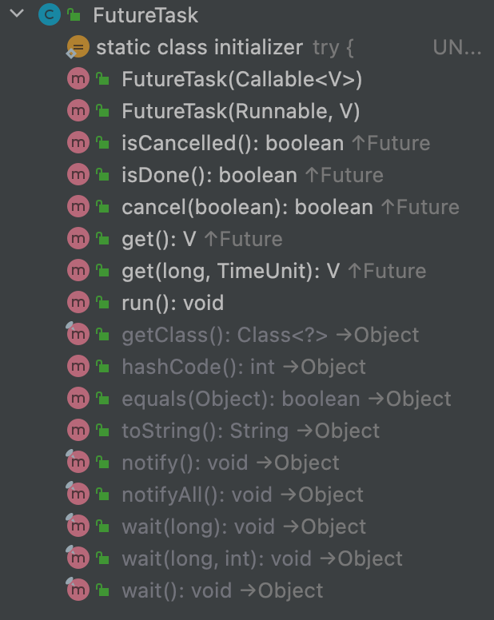Collapse the FutureTask class node
This screenshot has height=620, width=494.
[18, 15]
